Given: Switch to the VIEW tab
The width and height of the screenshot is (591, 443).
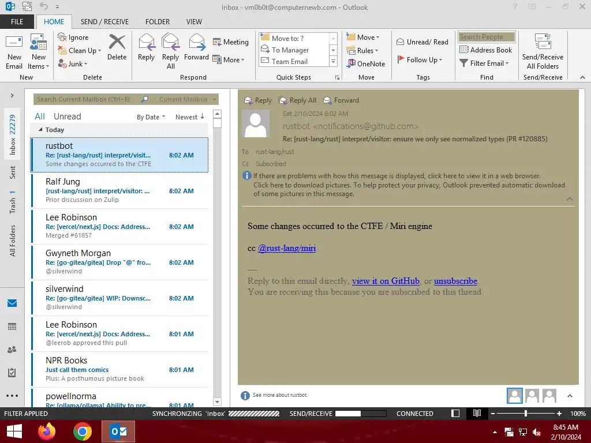Looking at the screenshot, I should pos(194,22).
